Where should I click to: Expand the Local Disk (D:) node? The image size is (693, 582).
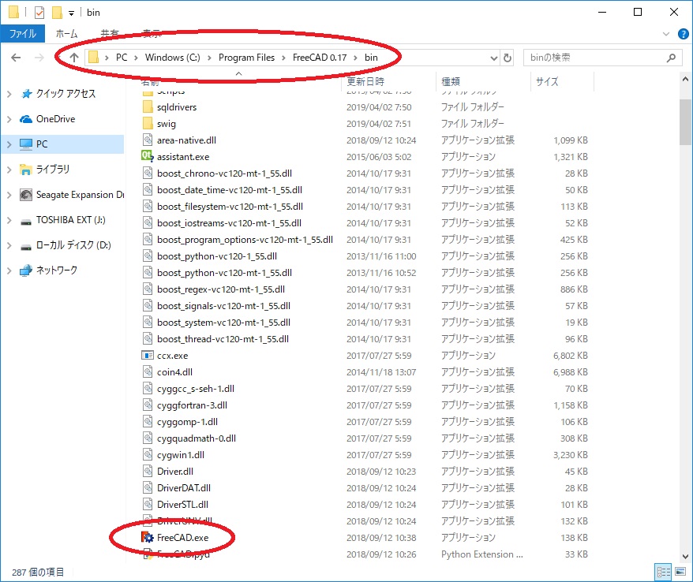click(9, 245)
